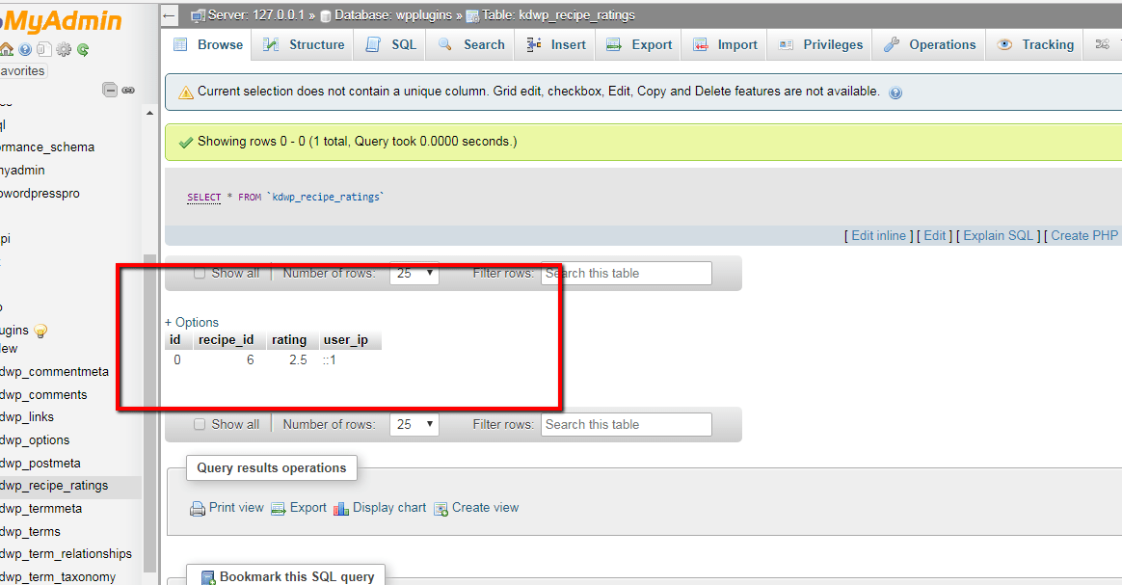
Task: Expand the Options section above results
Action: [191, 322]
